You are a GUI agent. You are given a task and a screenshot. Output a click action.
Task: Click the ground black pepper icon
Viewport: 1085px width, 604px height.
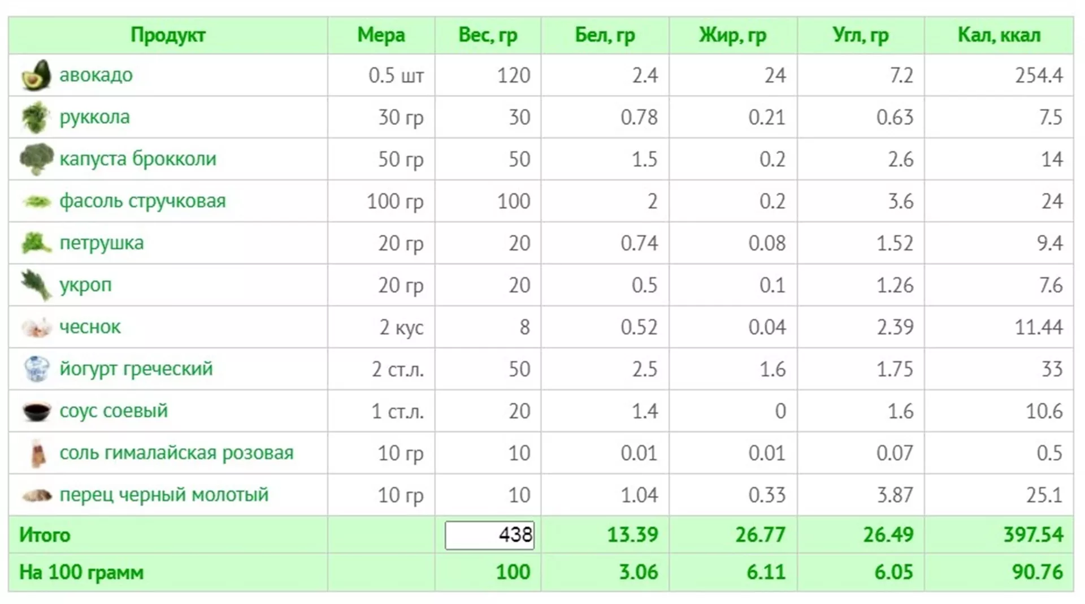pyautogui.click(x=36, y=495)
